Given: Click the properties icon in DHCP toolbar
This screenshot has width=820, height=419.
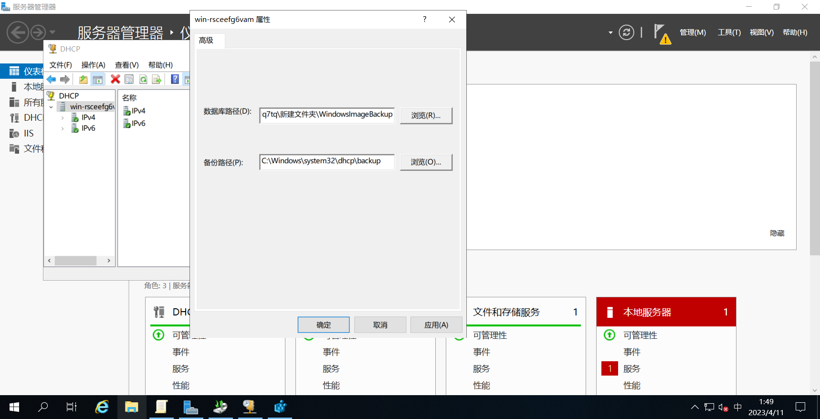Looking at the screenshot, I should pyautogui.click(x=129, y=79).
